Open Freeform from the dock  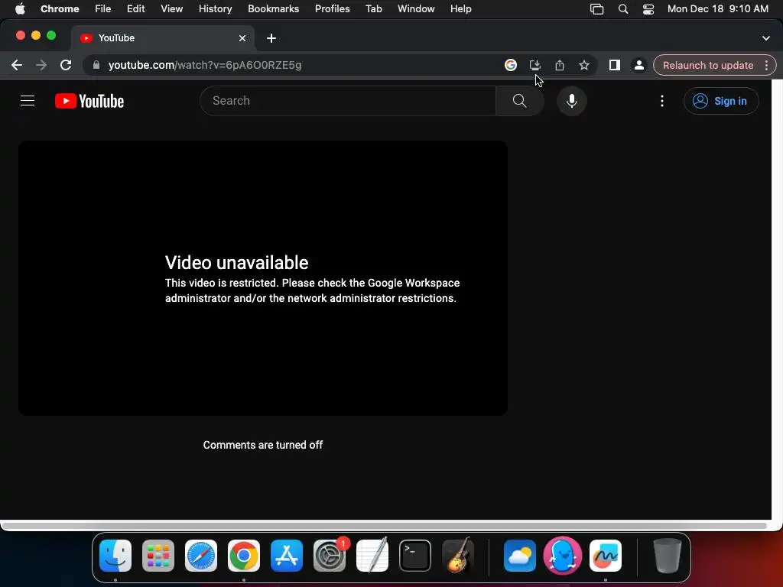pos(606,556)
